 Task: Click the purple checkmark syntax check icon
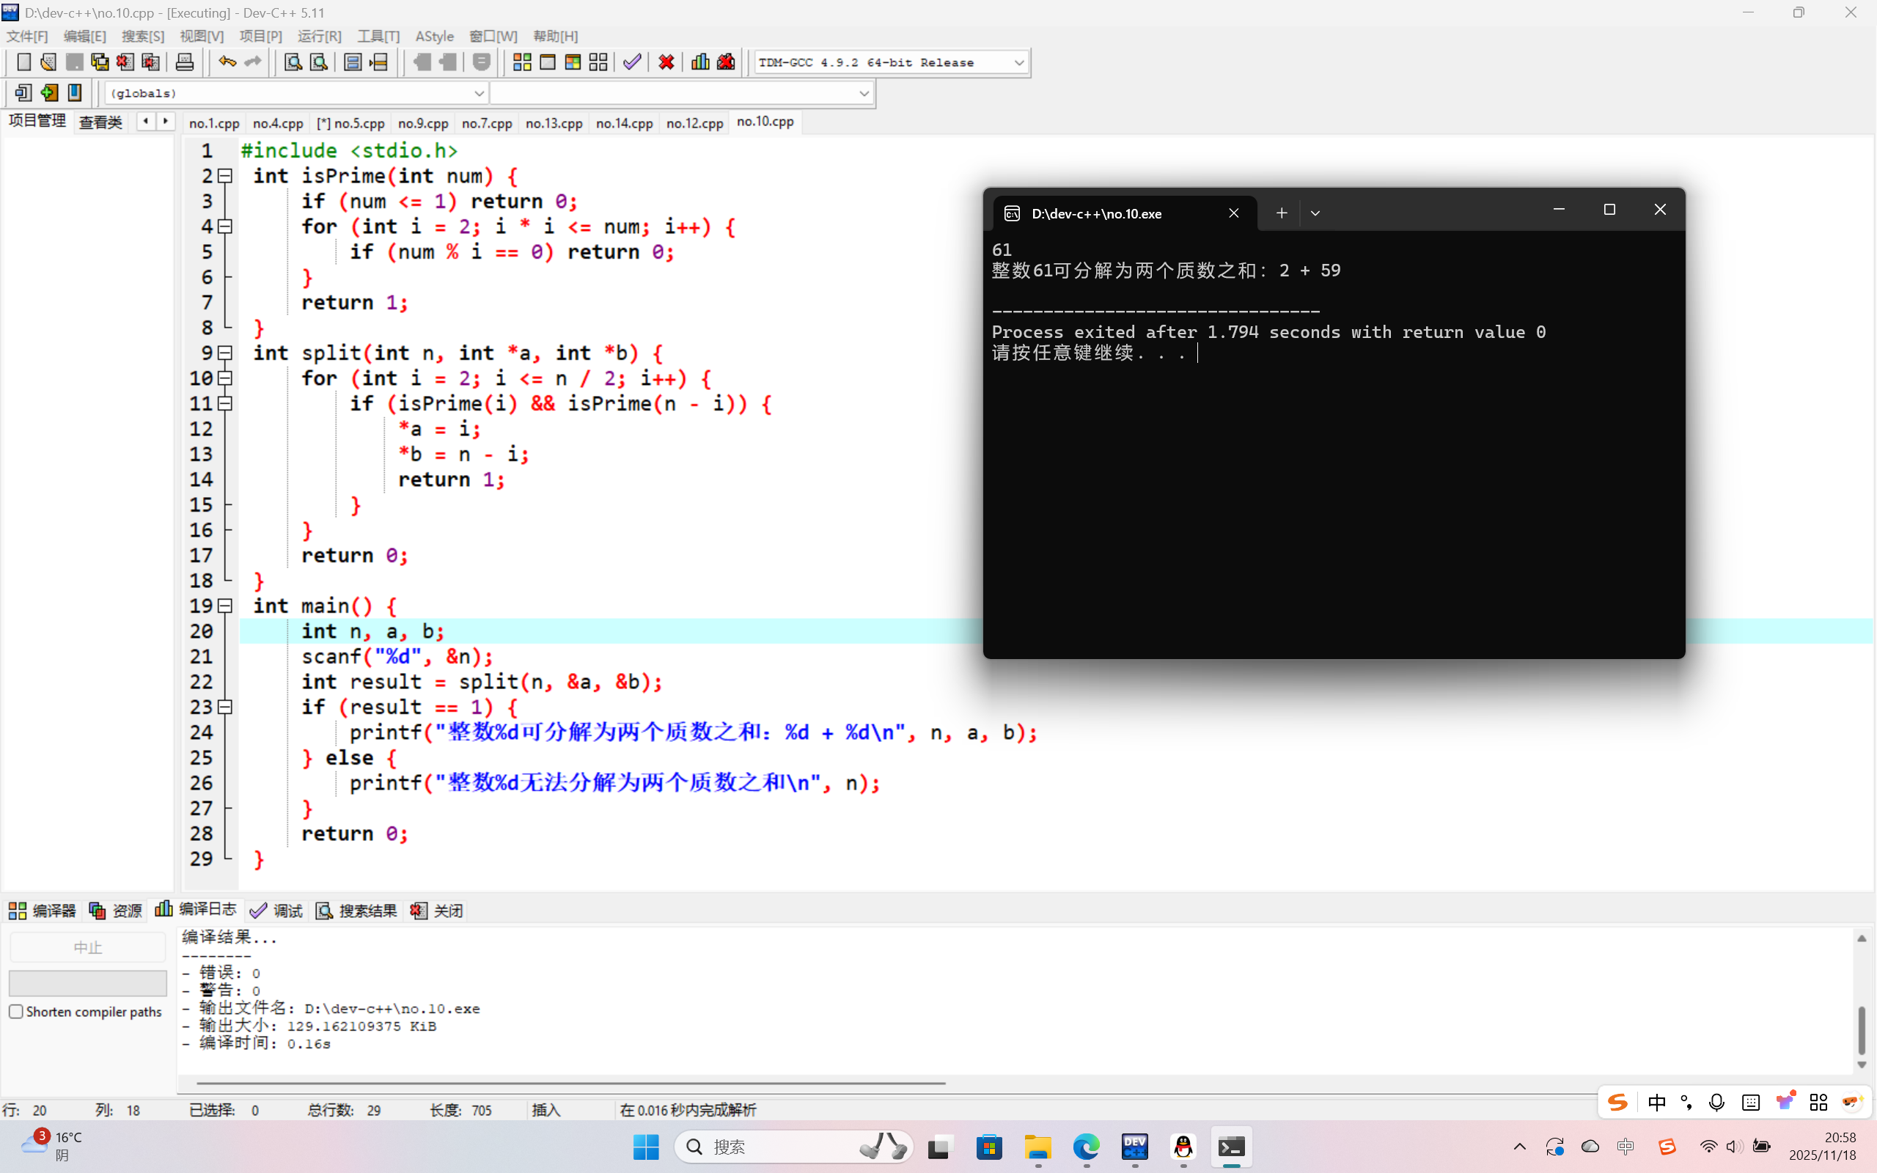point(632,62)
